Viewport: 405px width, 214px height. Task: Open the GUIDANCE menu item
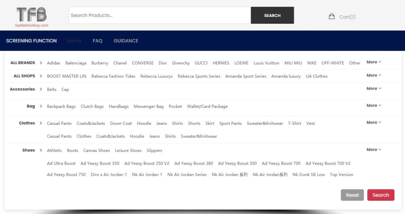pyautogui.click(x=126, y=41)
